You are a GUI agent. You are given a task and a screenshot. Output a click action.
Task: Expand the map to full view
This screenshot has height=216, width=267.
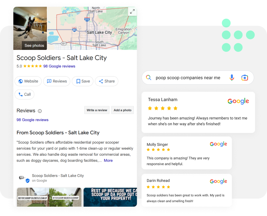[x=132, y=12]
